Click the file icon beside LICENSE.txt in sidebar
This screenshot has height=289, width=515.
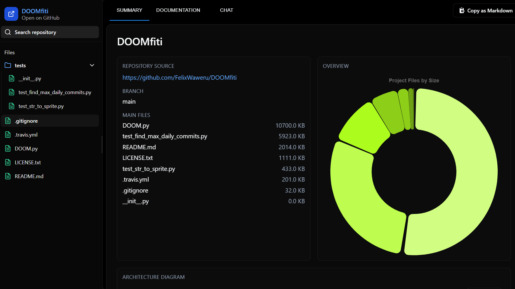[8, 162]
